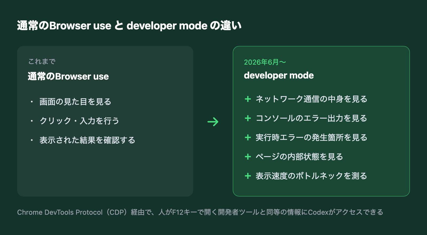This screenshot has width=427, height=235.
Task: Click the plus icon beside 'ネットワーク通信の中身を見る'
Action: (248, 99)
